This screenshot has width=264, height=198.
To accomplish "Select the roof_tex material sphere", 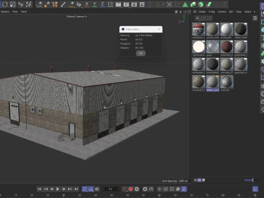I will (227, 82).
